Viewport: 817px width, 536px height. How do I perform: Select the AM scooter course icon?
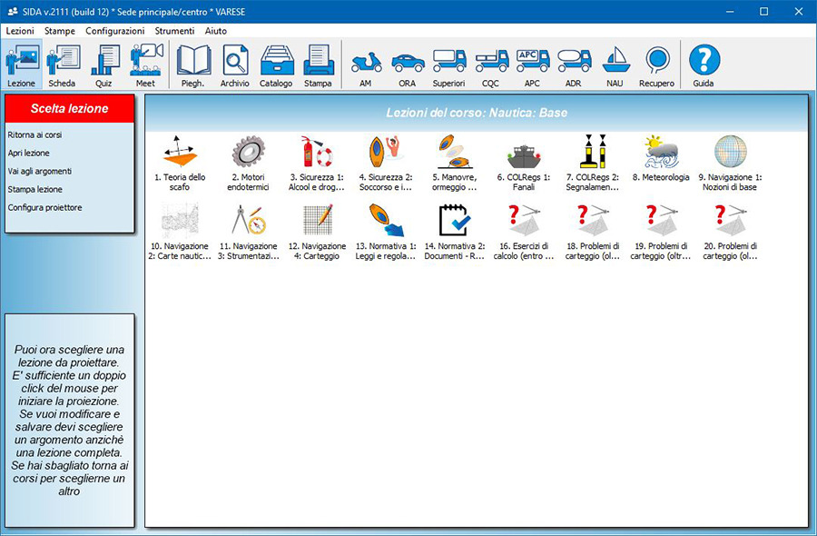[x=366, y=65]
